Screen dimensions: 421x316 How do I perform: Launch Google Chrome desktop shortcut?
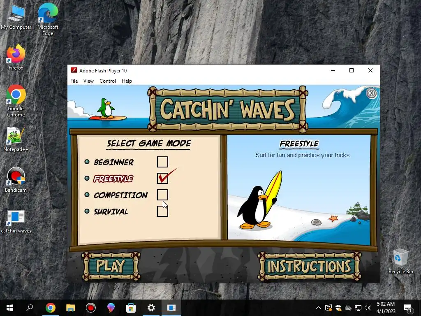(16, 101)
